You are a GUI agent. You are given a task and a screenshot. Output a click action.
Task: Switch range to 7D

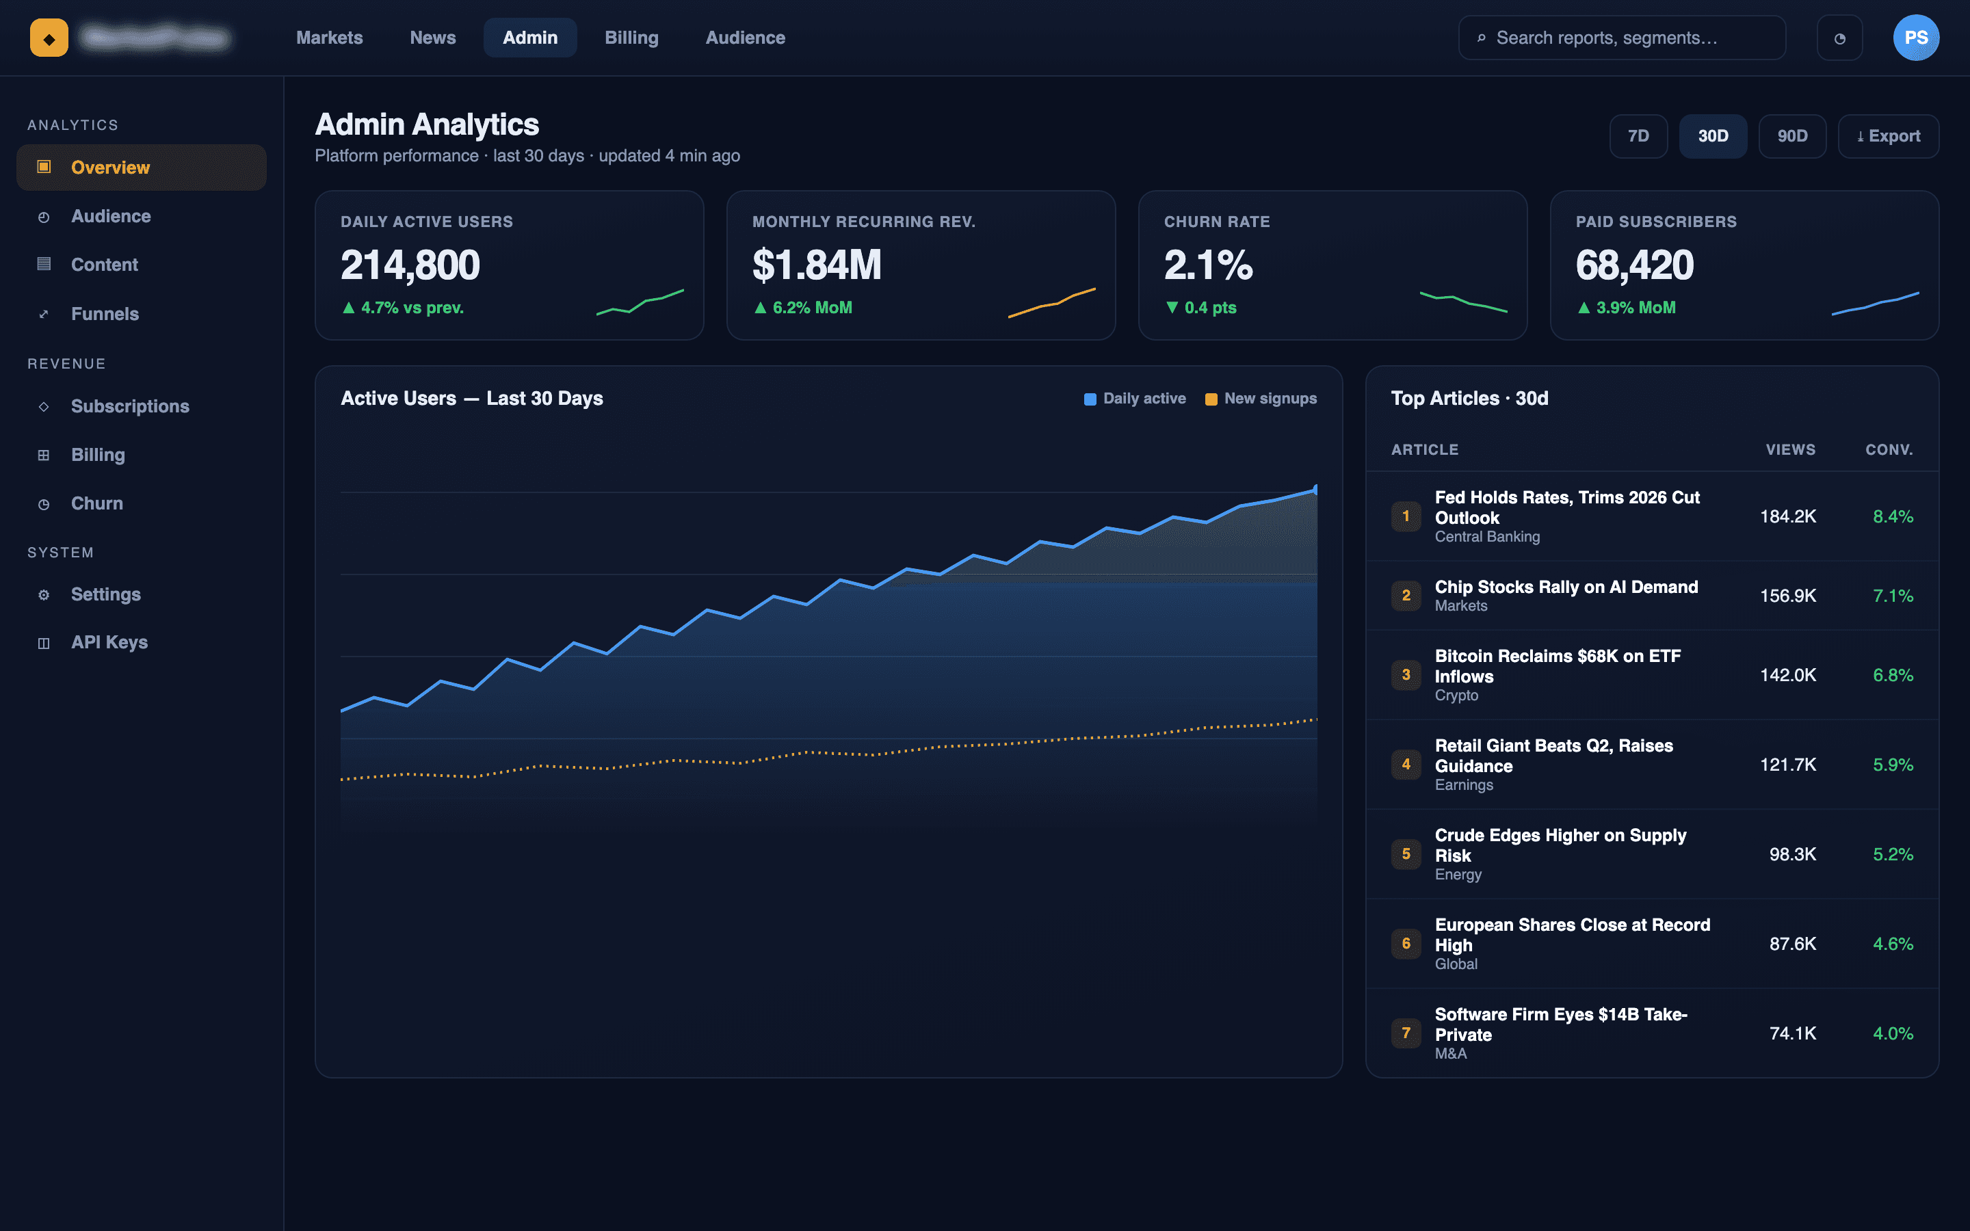click(1638, 136)
